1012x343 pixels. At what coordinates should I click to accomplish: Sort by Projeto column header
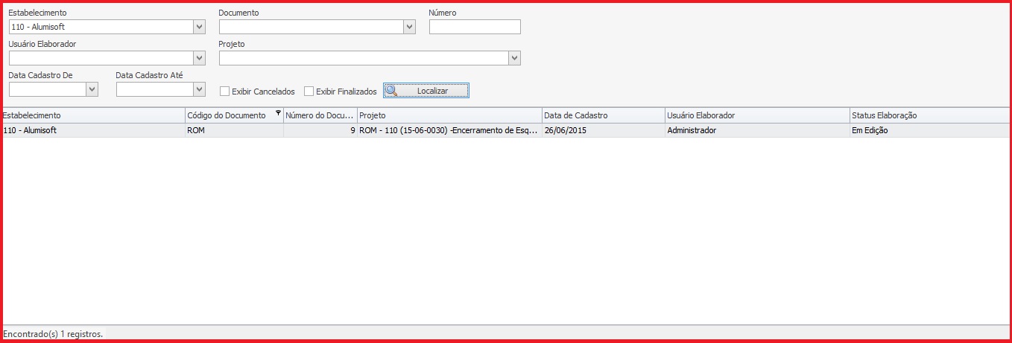449,115
